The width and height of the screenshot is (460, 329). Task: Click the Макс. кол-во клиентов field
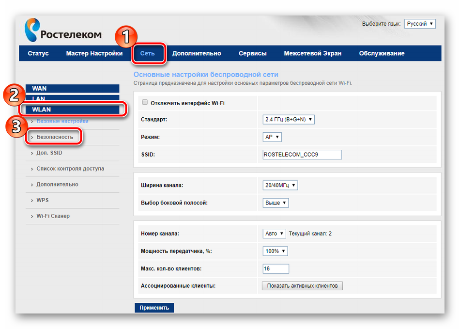click(x=275, y=268)
